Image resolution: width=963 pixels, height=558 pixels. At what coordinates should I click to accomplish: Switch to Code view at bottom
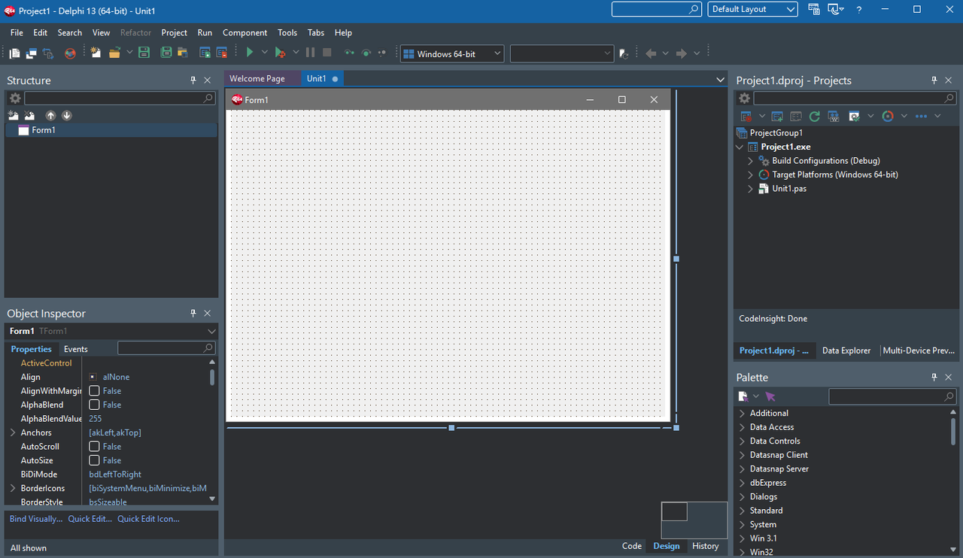632,546
